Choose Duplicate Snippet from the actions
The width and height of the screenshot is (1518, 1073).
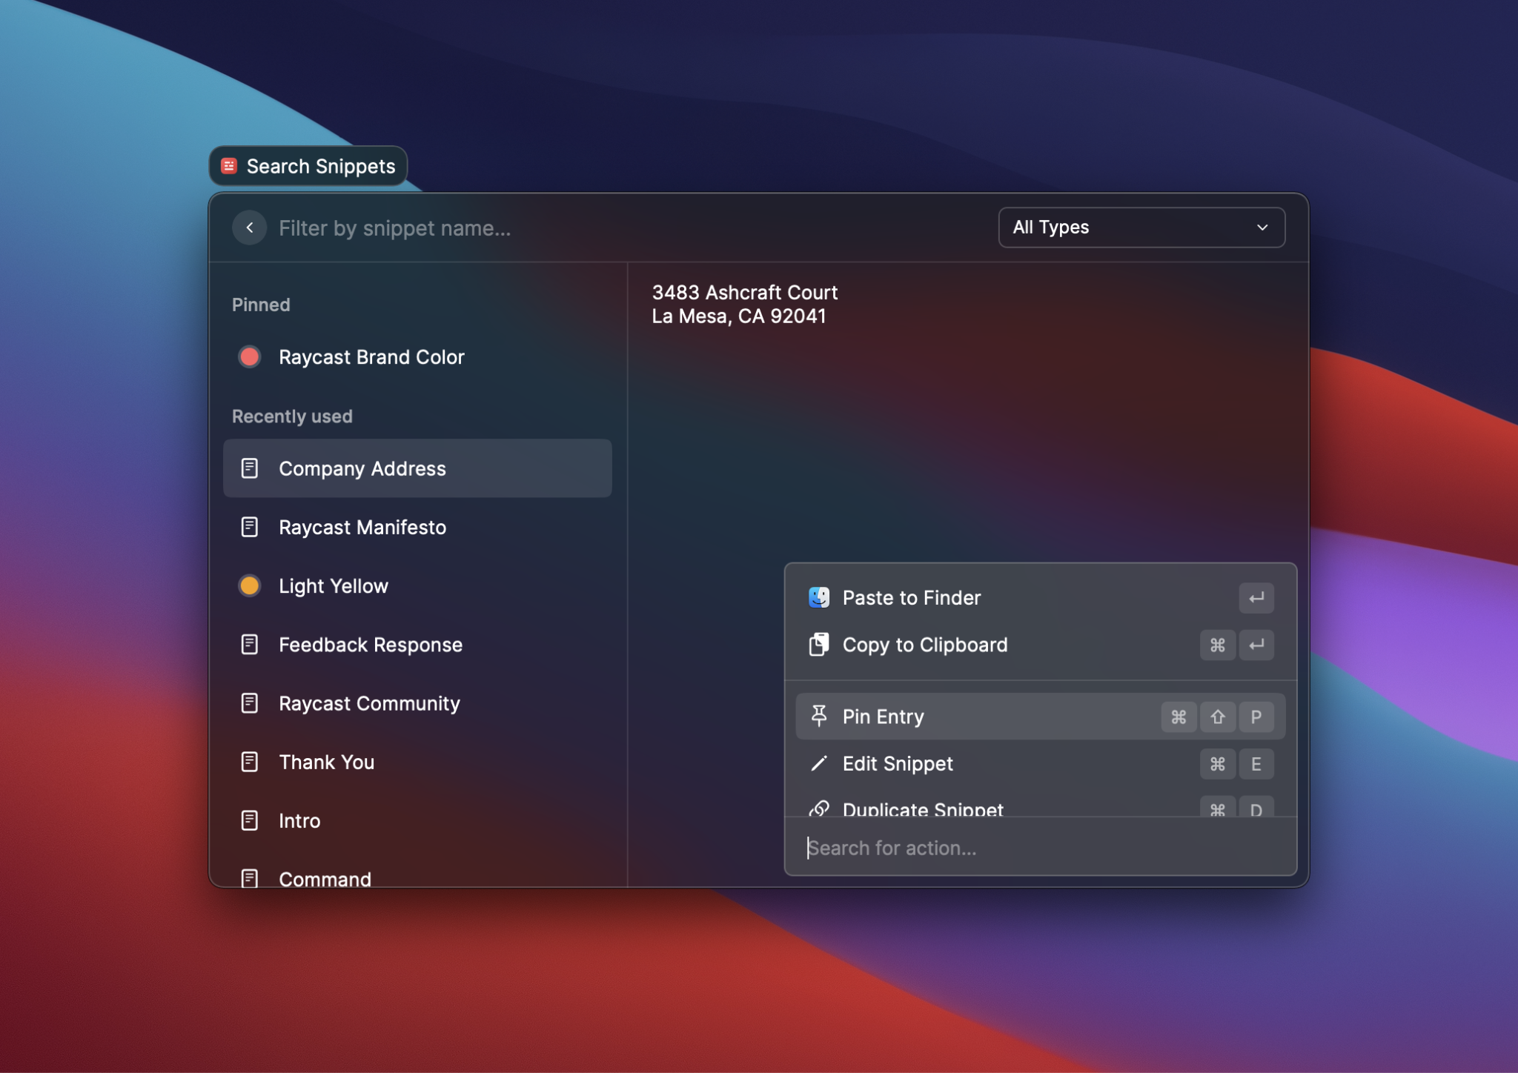(x=924, y=809)
